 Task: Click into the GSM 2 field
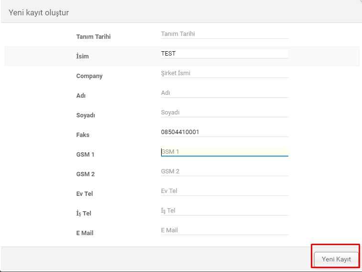click(x=224, y=171)
